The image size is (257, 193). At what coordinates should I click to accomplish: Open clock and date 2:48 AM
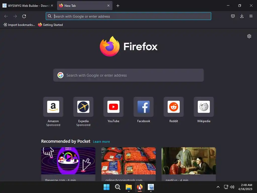(245, 187)
